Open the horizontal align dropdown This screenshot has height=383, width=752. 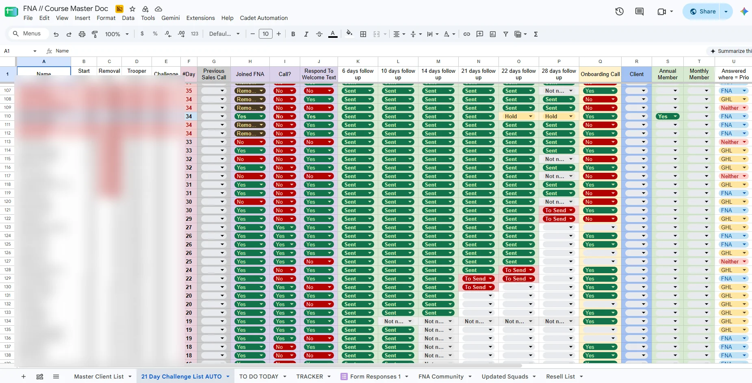[399, 34]
